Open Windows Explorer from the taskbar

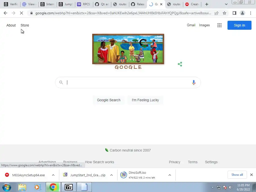22,187
